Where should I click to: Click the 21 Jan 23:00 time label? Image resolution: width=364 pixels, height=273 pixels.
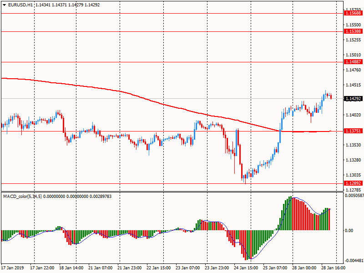coord(130,268)
